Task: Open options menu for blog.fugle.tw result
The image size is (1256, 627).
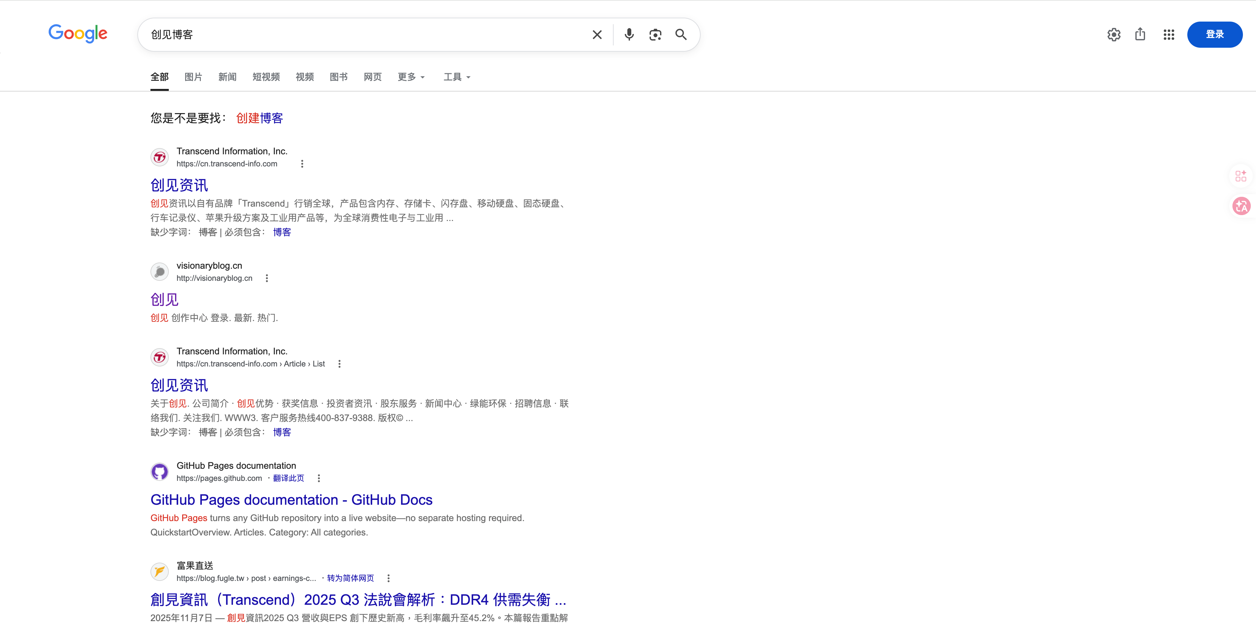Action: point(389,578)
